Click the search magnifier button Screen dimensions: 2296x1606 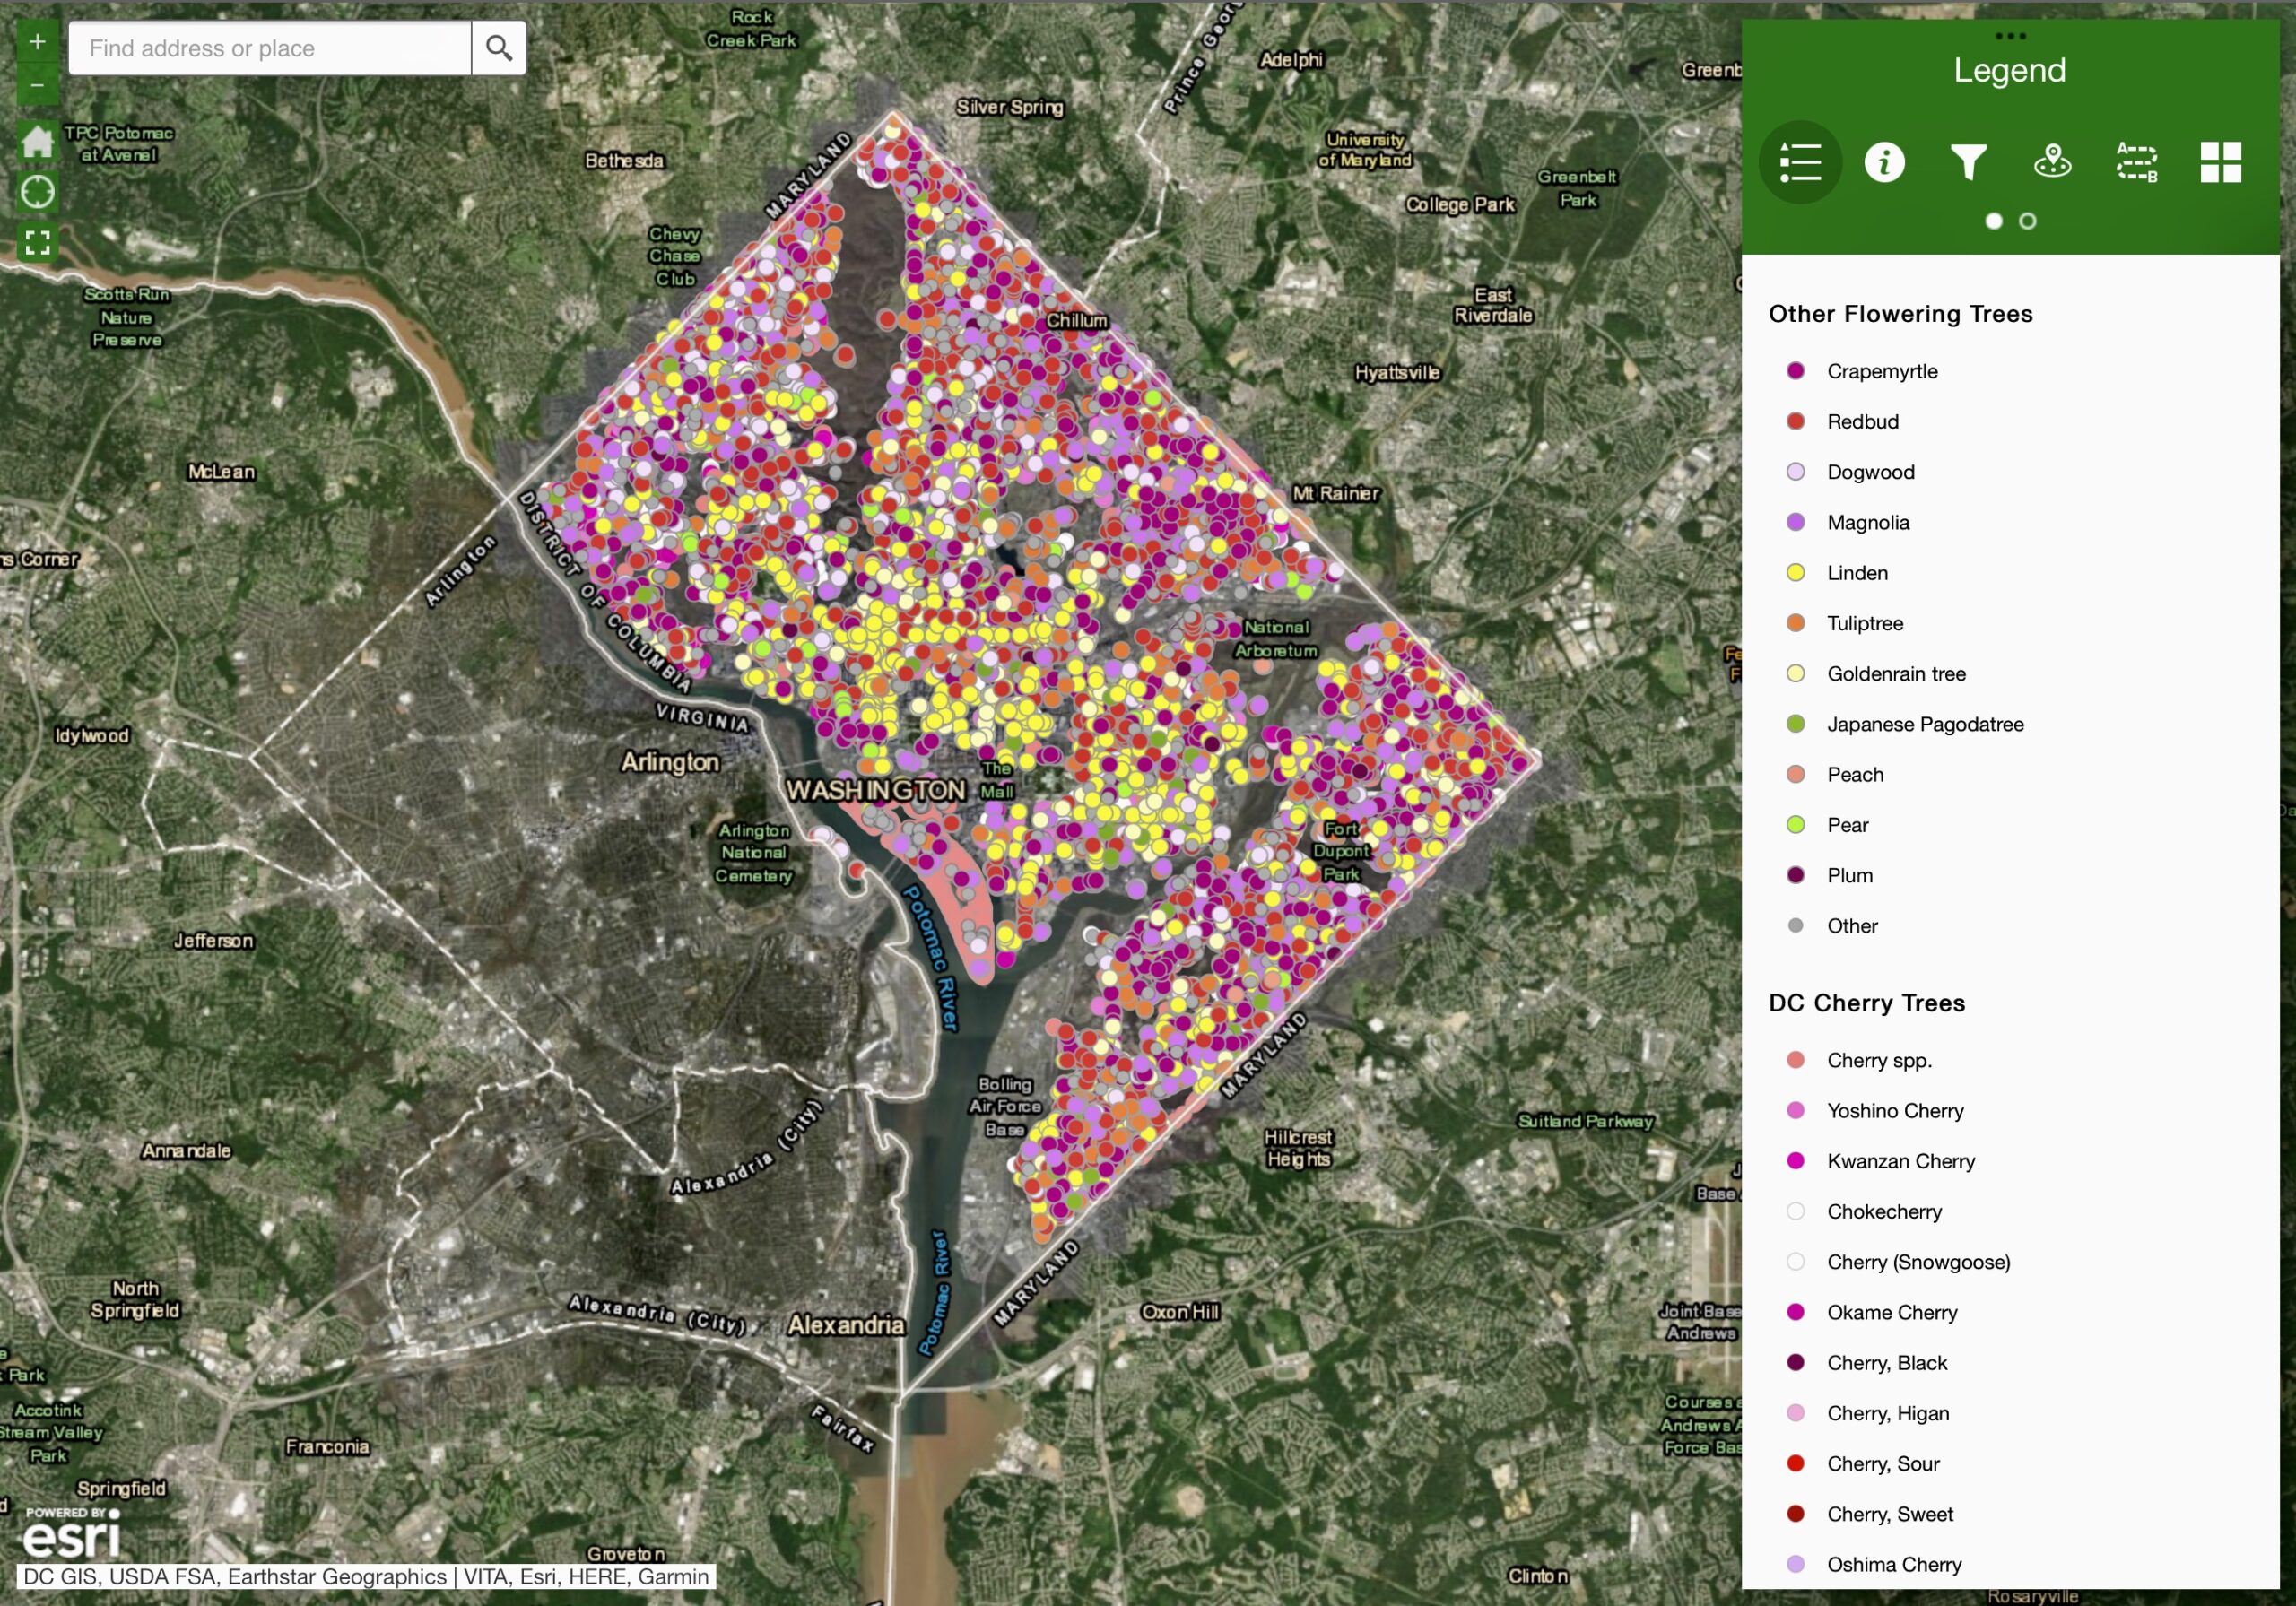point(498,48)
